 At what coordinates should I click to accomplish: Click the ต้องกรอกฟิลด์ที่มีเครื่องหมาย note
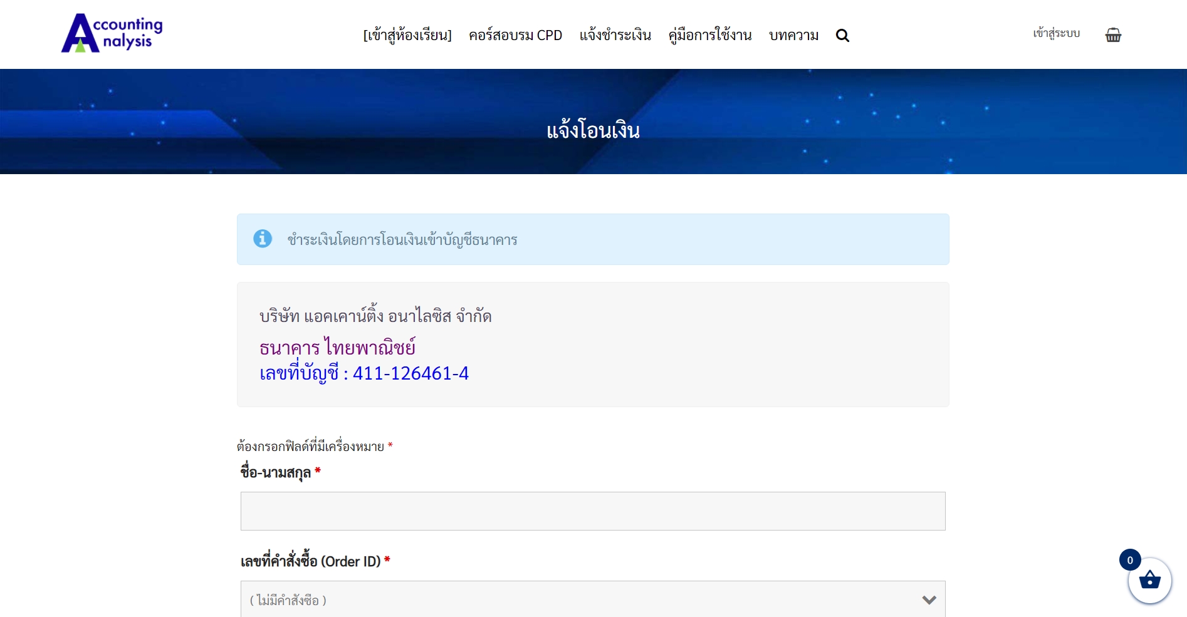pyautogui.click(x=315, y=447)
